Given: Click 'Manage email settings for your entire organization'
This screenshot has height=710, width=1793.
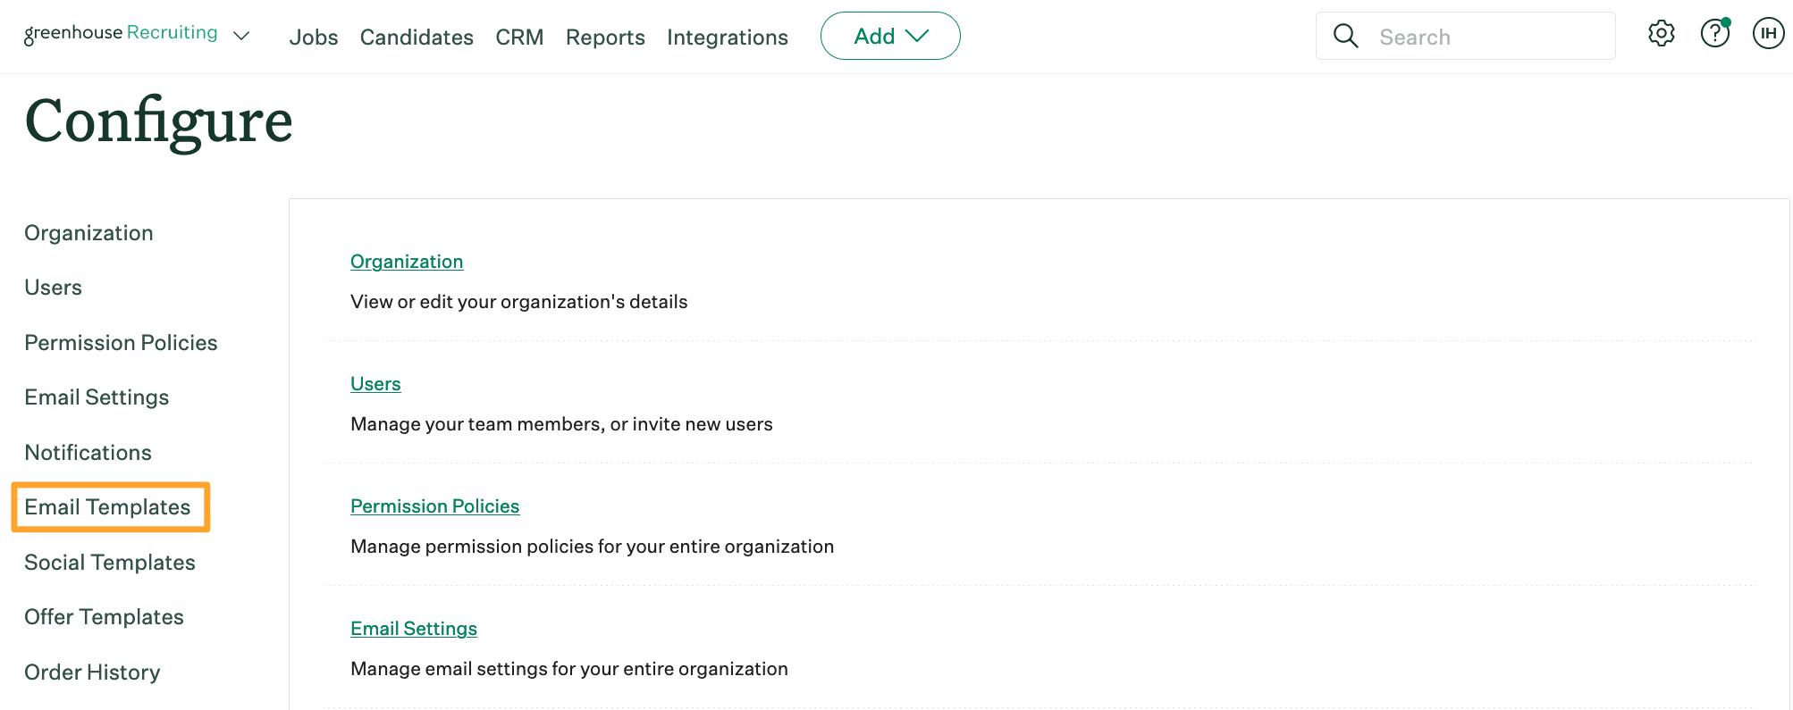Looking at the screenshot, I should click(x=569, y=669).
